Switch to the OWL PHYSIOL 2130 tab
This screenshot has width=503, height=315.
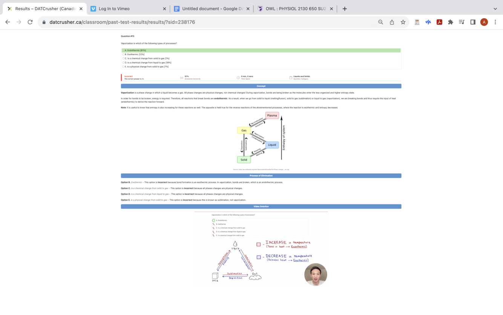[x=295, y=9]
